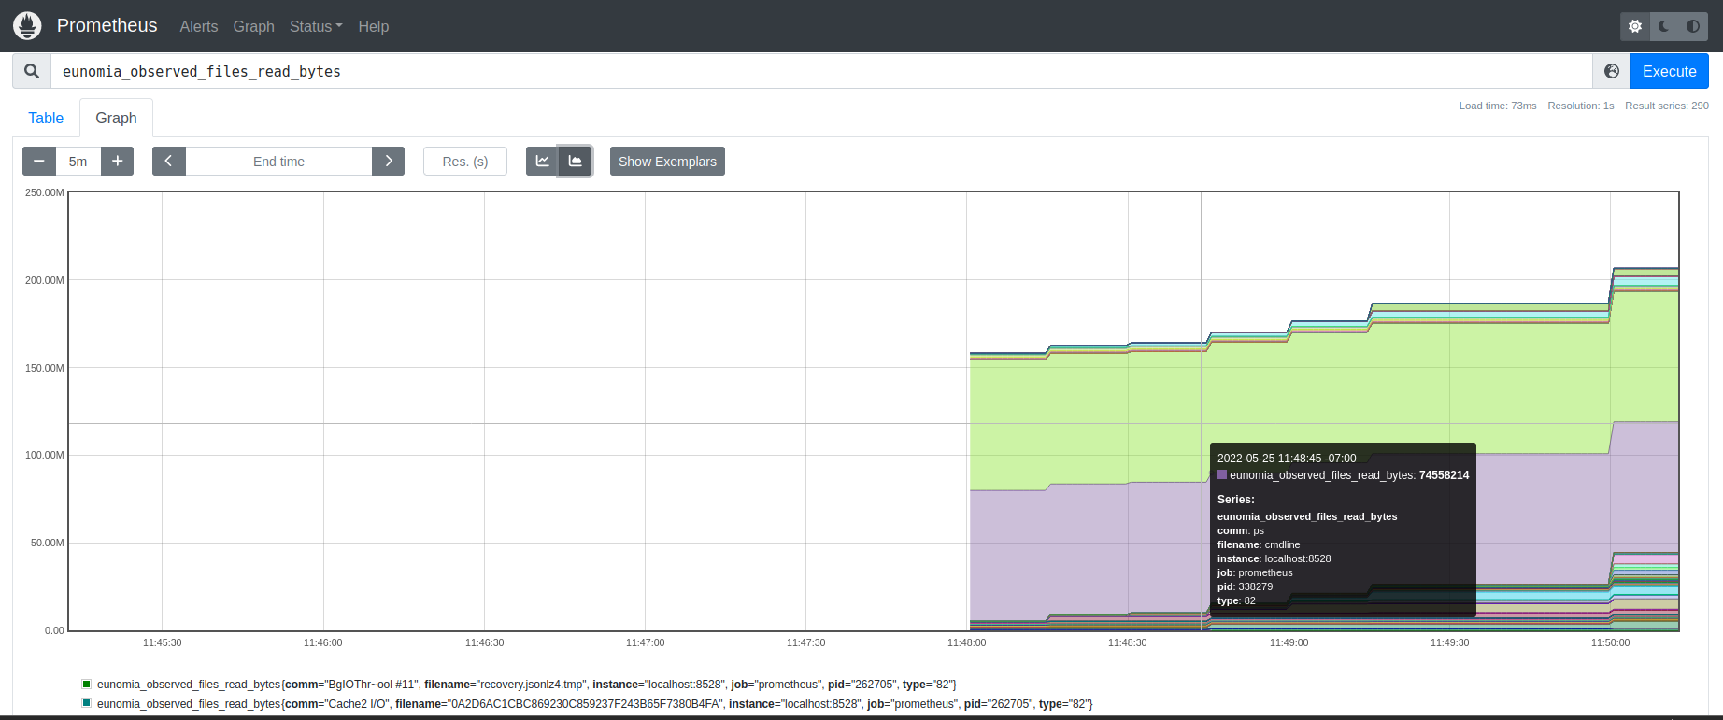Click the 11:45:30 x-axis label
The height and width of the screenshot is (720, 1723).
[163, 642]
